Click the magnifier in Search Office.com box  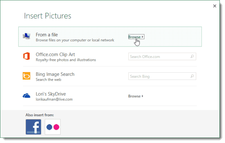193,57
